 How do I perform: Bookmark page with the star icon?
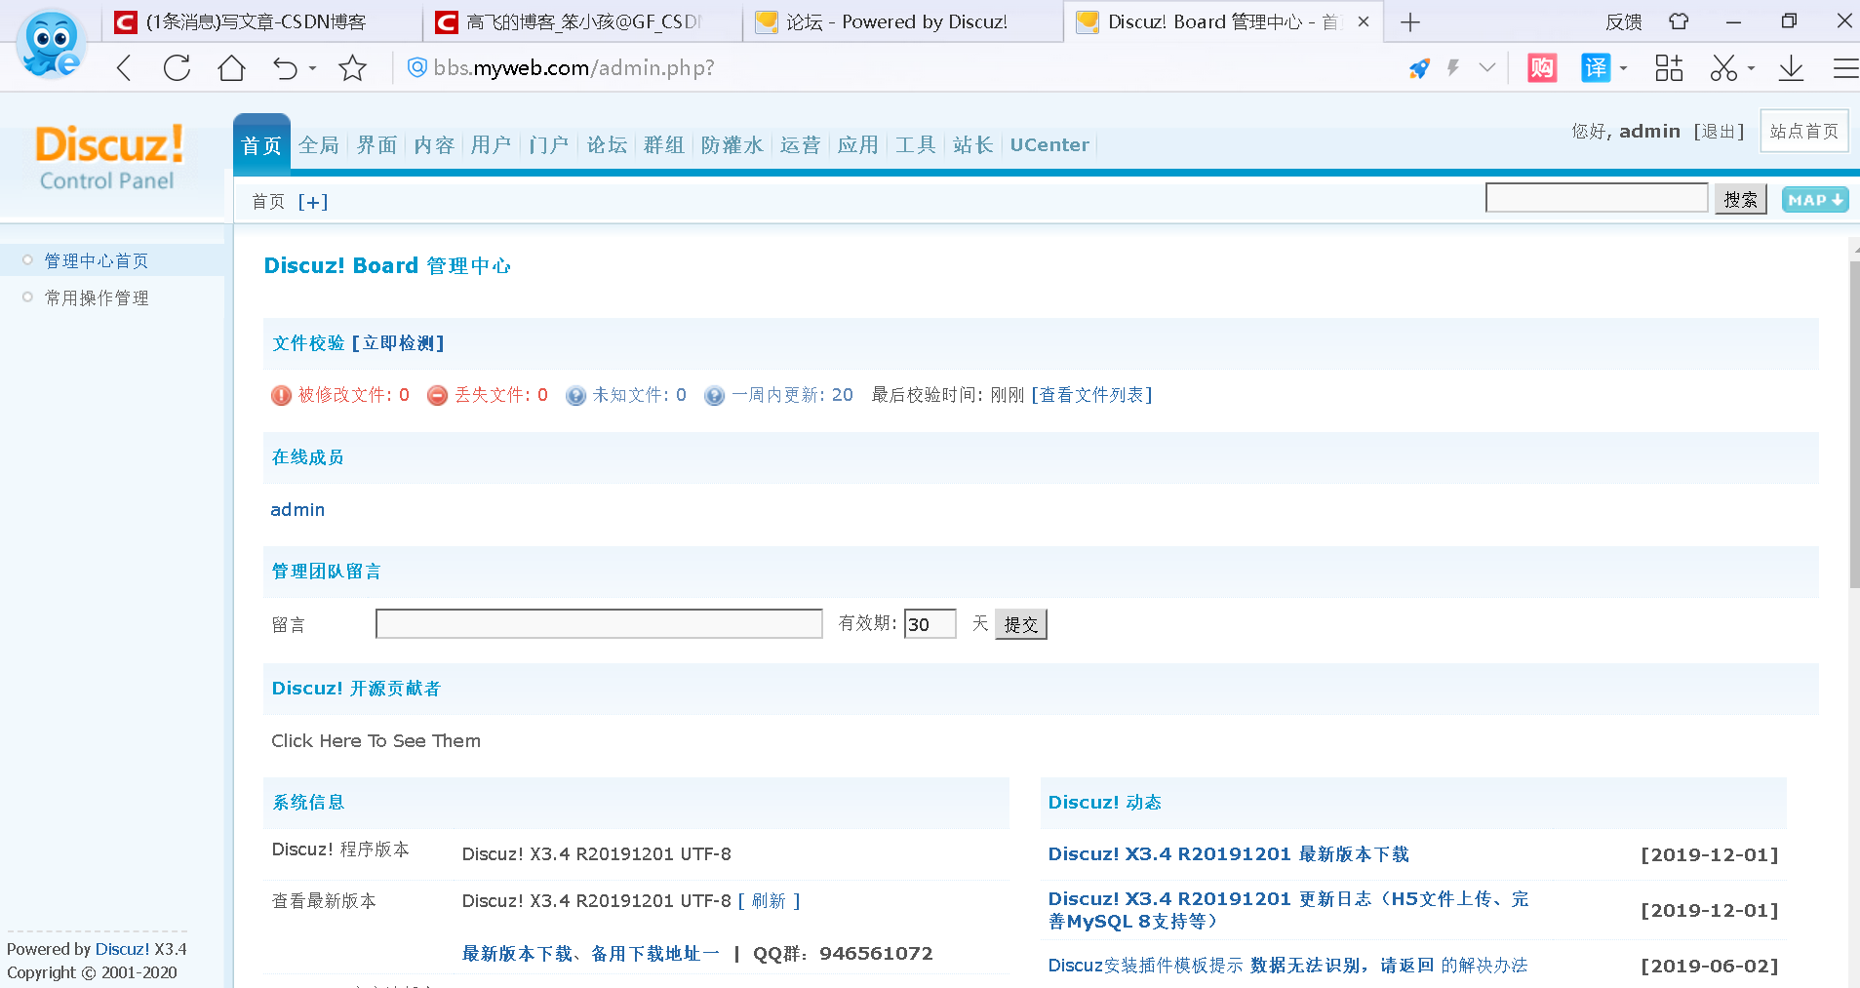tap(352, 68)
